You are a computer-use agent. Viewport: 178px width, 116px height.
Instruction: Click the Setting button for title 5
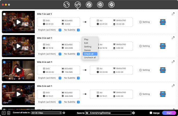[x=144, y=94]
